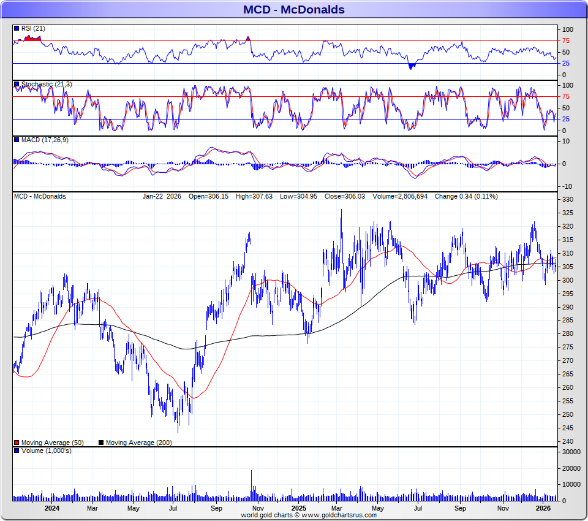The height and width of the screenshot is (521, 588).
Task: Click the blue RSI (21) legend square
Action: (16, 28)
